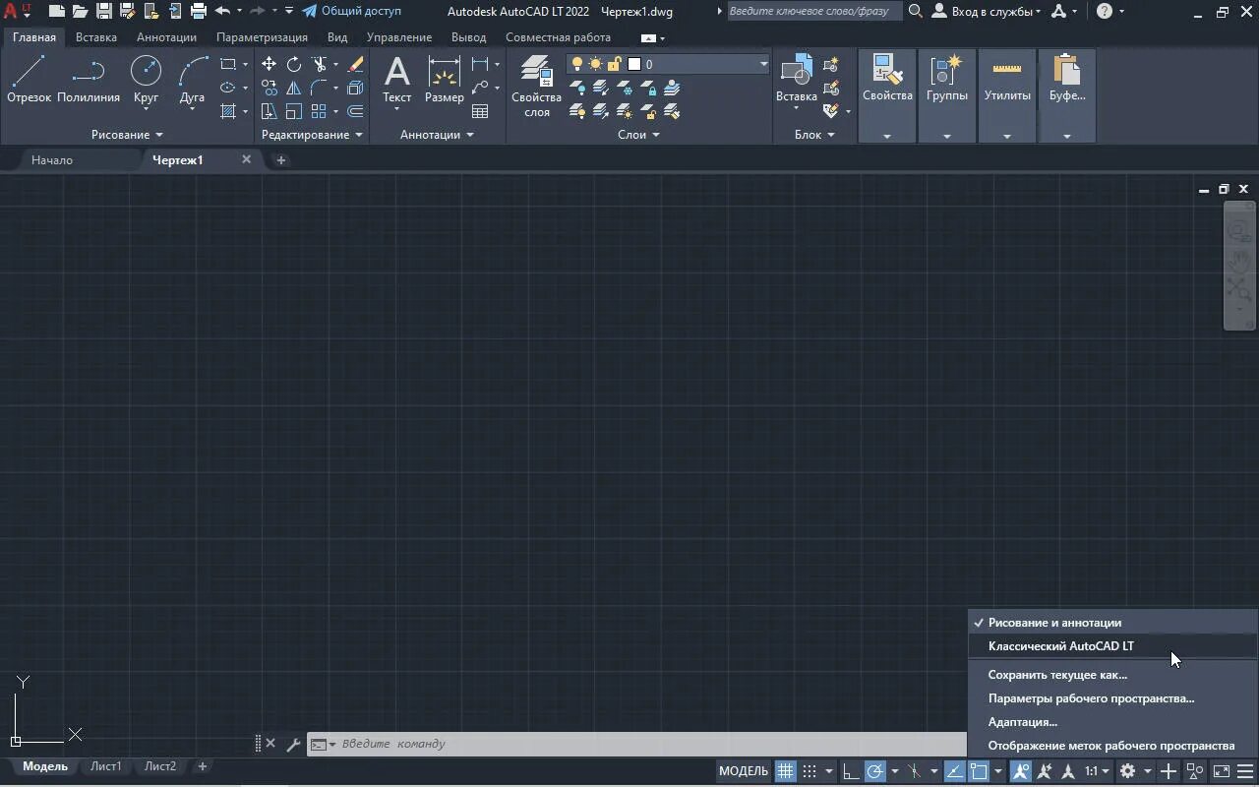Expand the Утилиты panel button
Viewport: 1259px width, 787px height.
click(1007, 96)
